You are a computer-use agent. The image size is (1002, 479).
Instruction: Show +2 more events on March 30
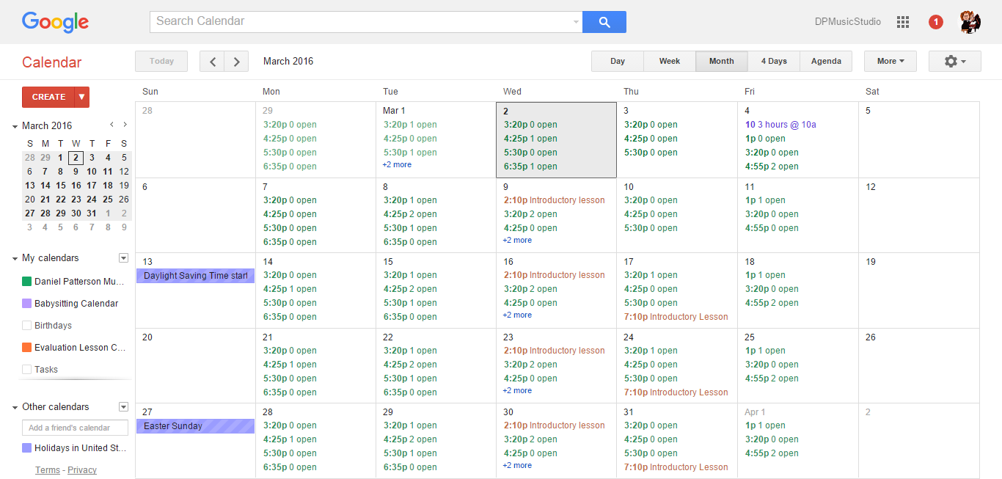(517, 466)
